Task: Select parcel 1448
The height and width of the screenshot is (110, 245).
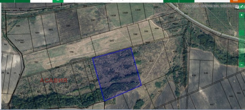Action: tap(138, 10)
